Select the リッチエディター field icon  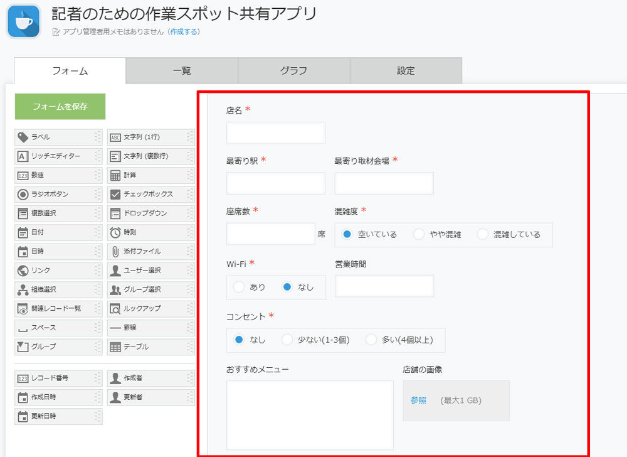[23, 156]
